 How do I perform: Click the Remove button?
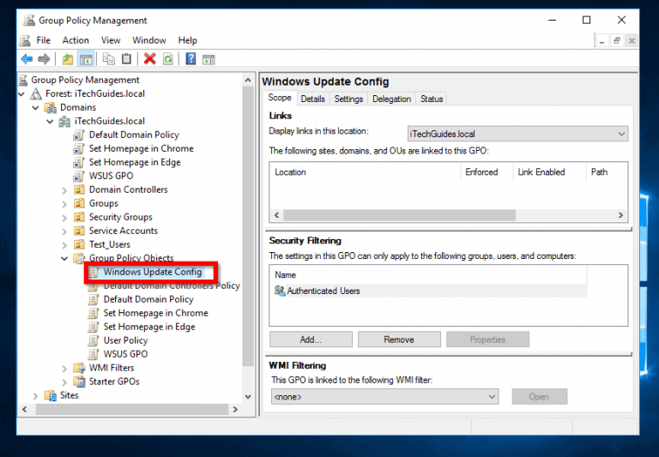coord(399,340)
